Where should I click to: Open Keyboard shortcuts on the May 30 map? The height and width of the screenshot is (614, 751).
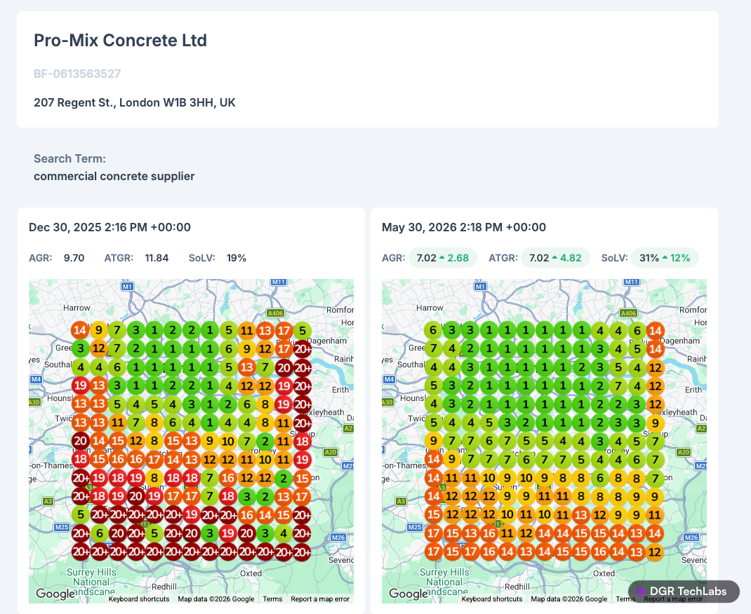point(492,599)
